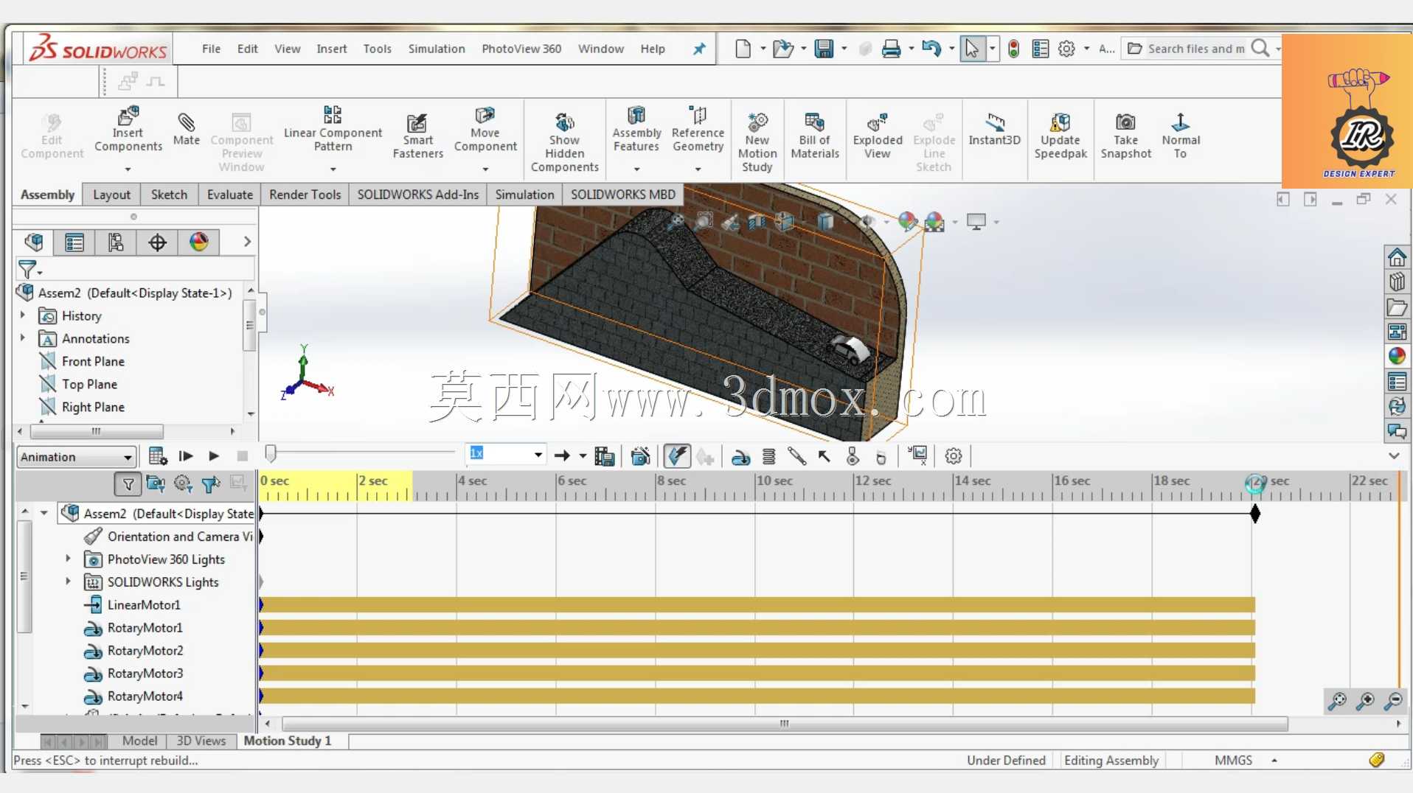Click the Smart Fasteners icon
Image resolution: width=1413 pixels, height=793 pixels.
coord(417,136)
